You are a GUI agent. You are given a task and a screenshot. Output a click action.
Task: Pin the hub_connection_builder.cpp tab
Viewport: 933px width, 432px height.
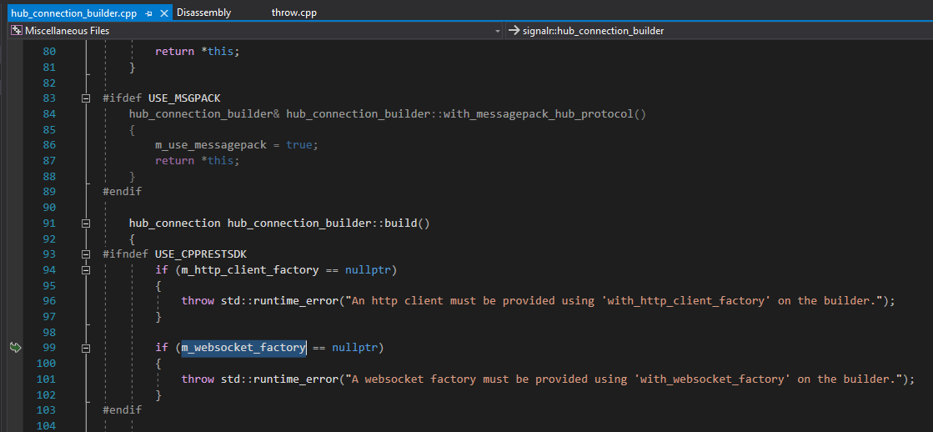coord(148,13)
